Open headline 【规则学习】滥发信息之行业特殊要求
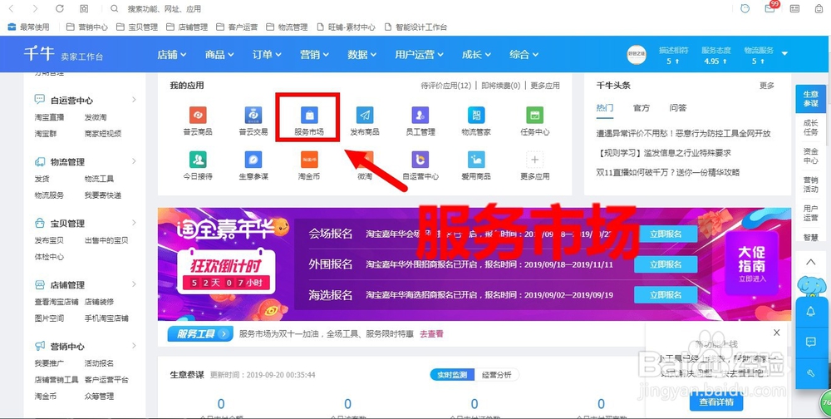This screenshot has width=831, height=419. pos(663,153)
